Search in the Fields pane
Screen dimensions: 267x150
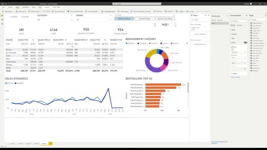[x=258, y=20]
